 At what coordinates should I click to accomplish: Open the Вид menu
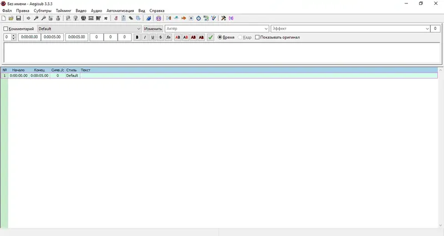[142, 11]
